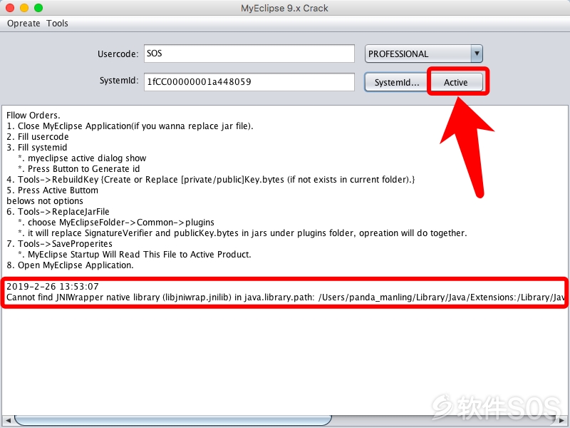Click the 'SystemId:' label

(x=119, y=81)
